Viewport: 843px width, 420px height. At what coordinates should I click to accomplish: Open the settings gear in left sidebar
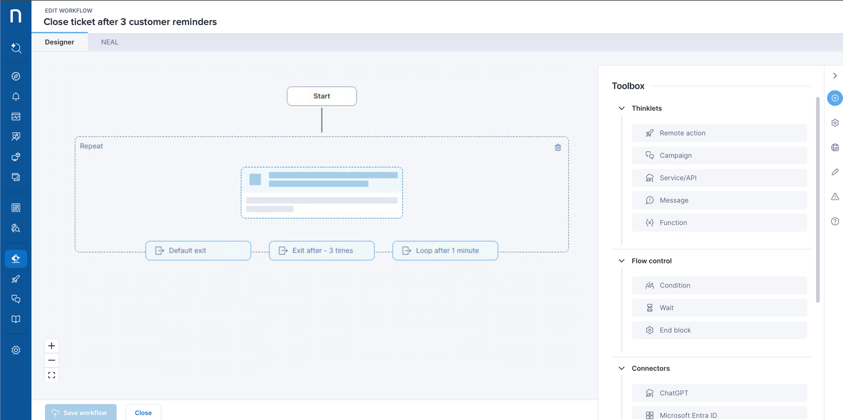(16, 350)
